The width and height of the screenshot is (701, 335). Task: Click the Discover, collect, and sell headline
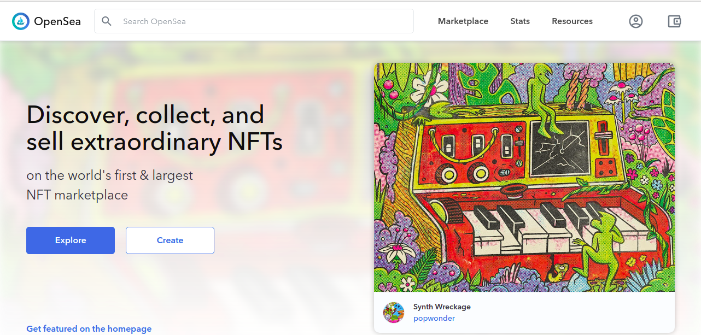tap(155, 128)
